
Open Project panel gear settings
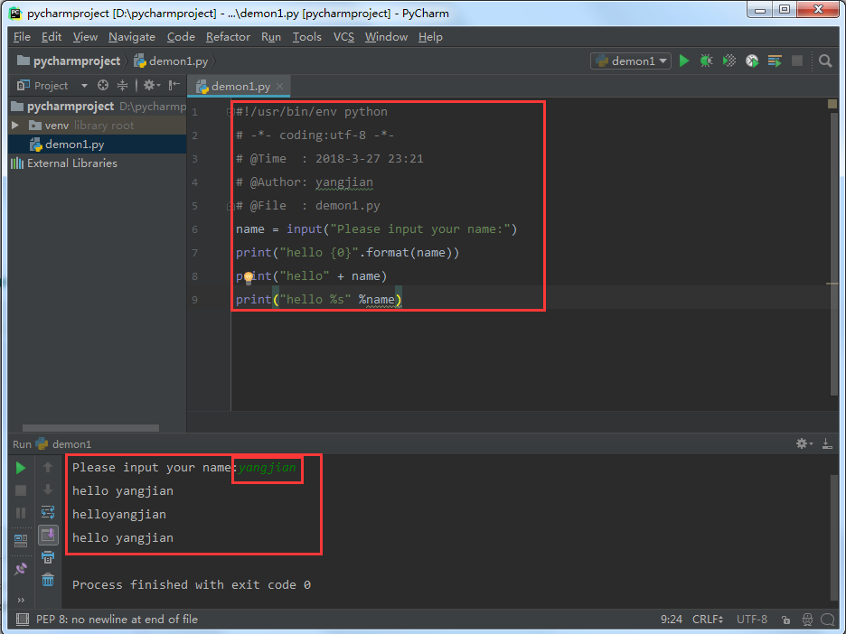[x=151, y=85]
